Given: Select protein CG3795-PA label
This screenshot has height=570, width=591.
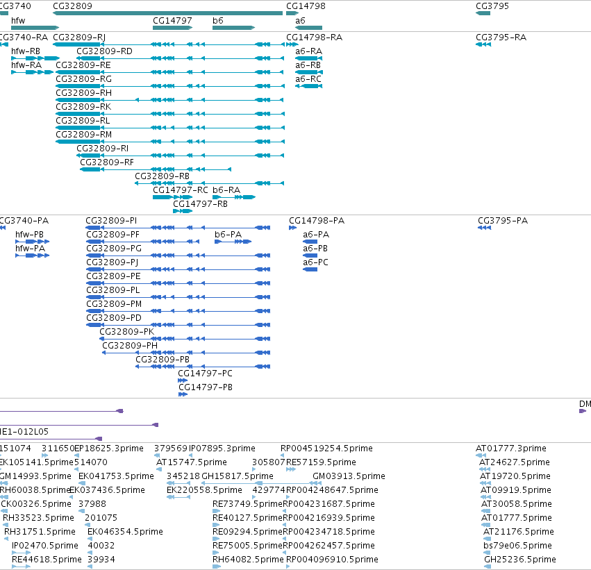Looking at the screenshot, I should [503, 221].
